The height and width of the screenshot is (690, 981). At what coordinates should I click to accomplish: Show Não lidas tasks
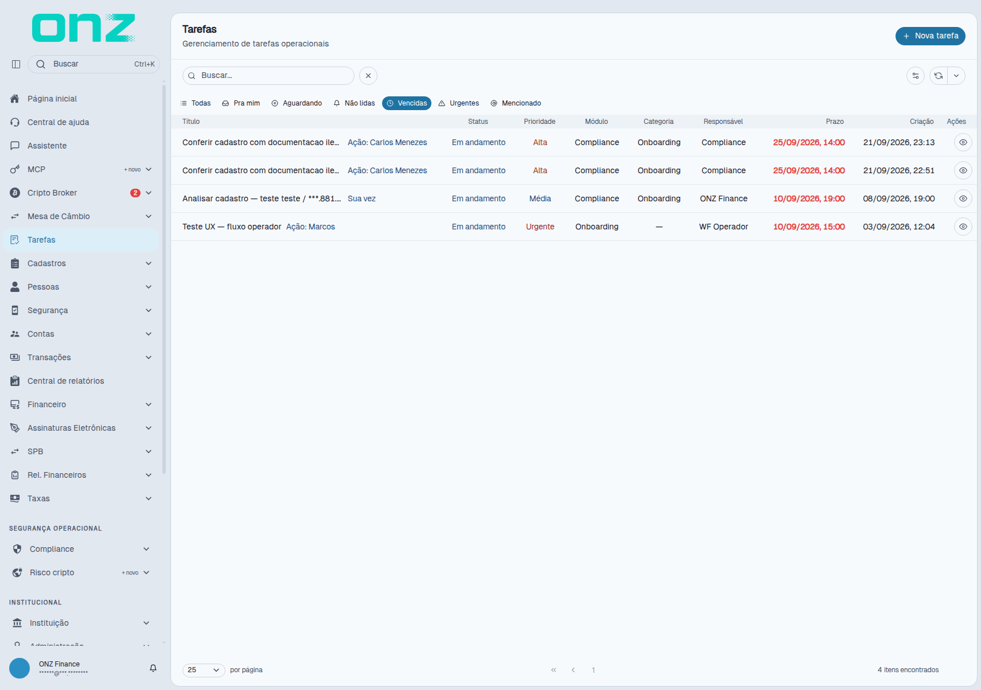(x=354, y=103)
